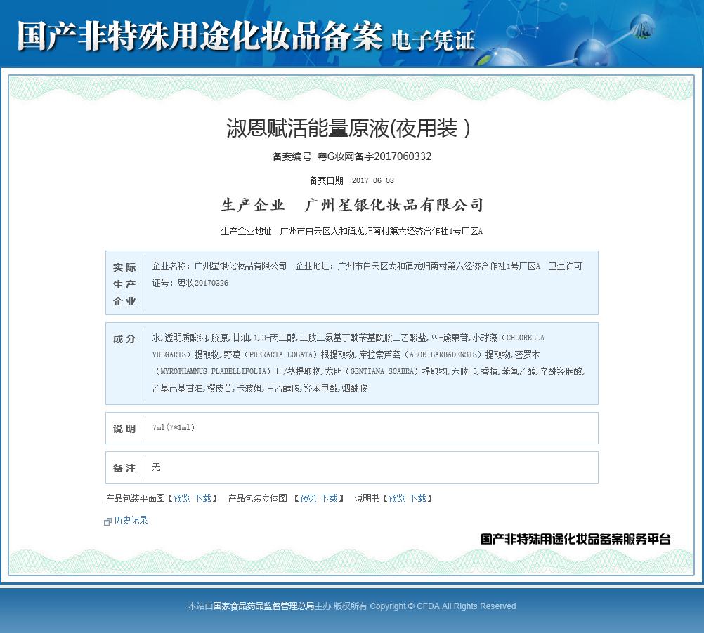Click the 国产非特殊用途化妆品备案服务平台 signature text
Screen dimensions: 704x633
[575, 539]
